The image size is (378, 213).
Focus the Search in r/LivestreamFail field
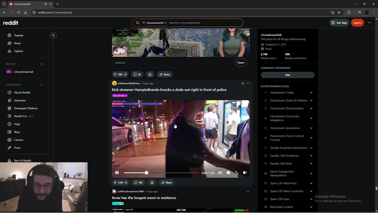coord(204,23)
